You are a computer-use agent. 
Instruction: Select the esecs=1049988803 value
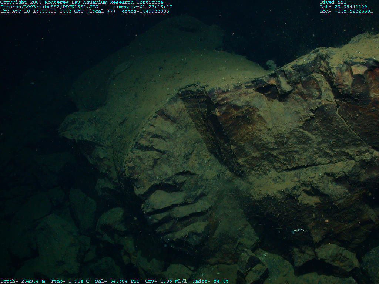tap(145, 11)
